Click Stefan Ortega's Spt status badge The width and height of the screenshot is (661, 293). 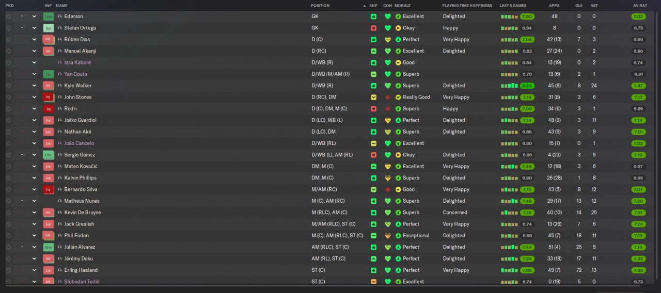pos(49,28)
